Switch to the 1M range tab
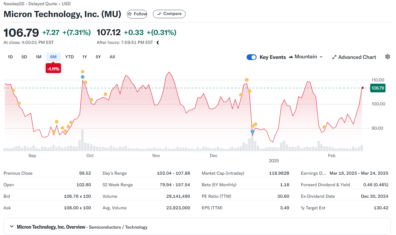The width and height of the screenshot is (396, 235). click(38, 57)
